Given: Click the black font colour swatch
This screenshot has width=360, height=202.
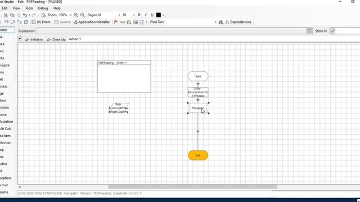Looking at the screenshot, I should point(159,15).
